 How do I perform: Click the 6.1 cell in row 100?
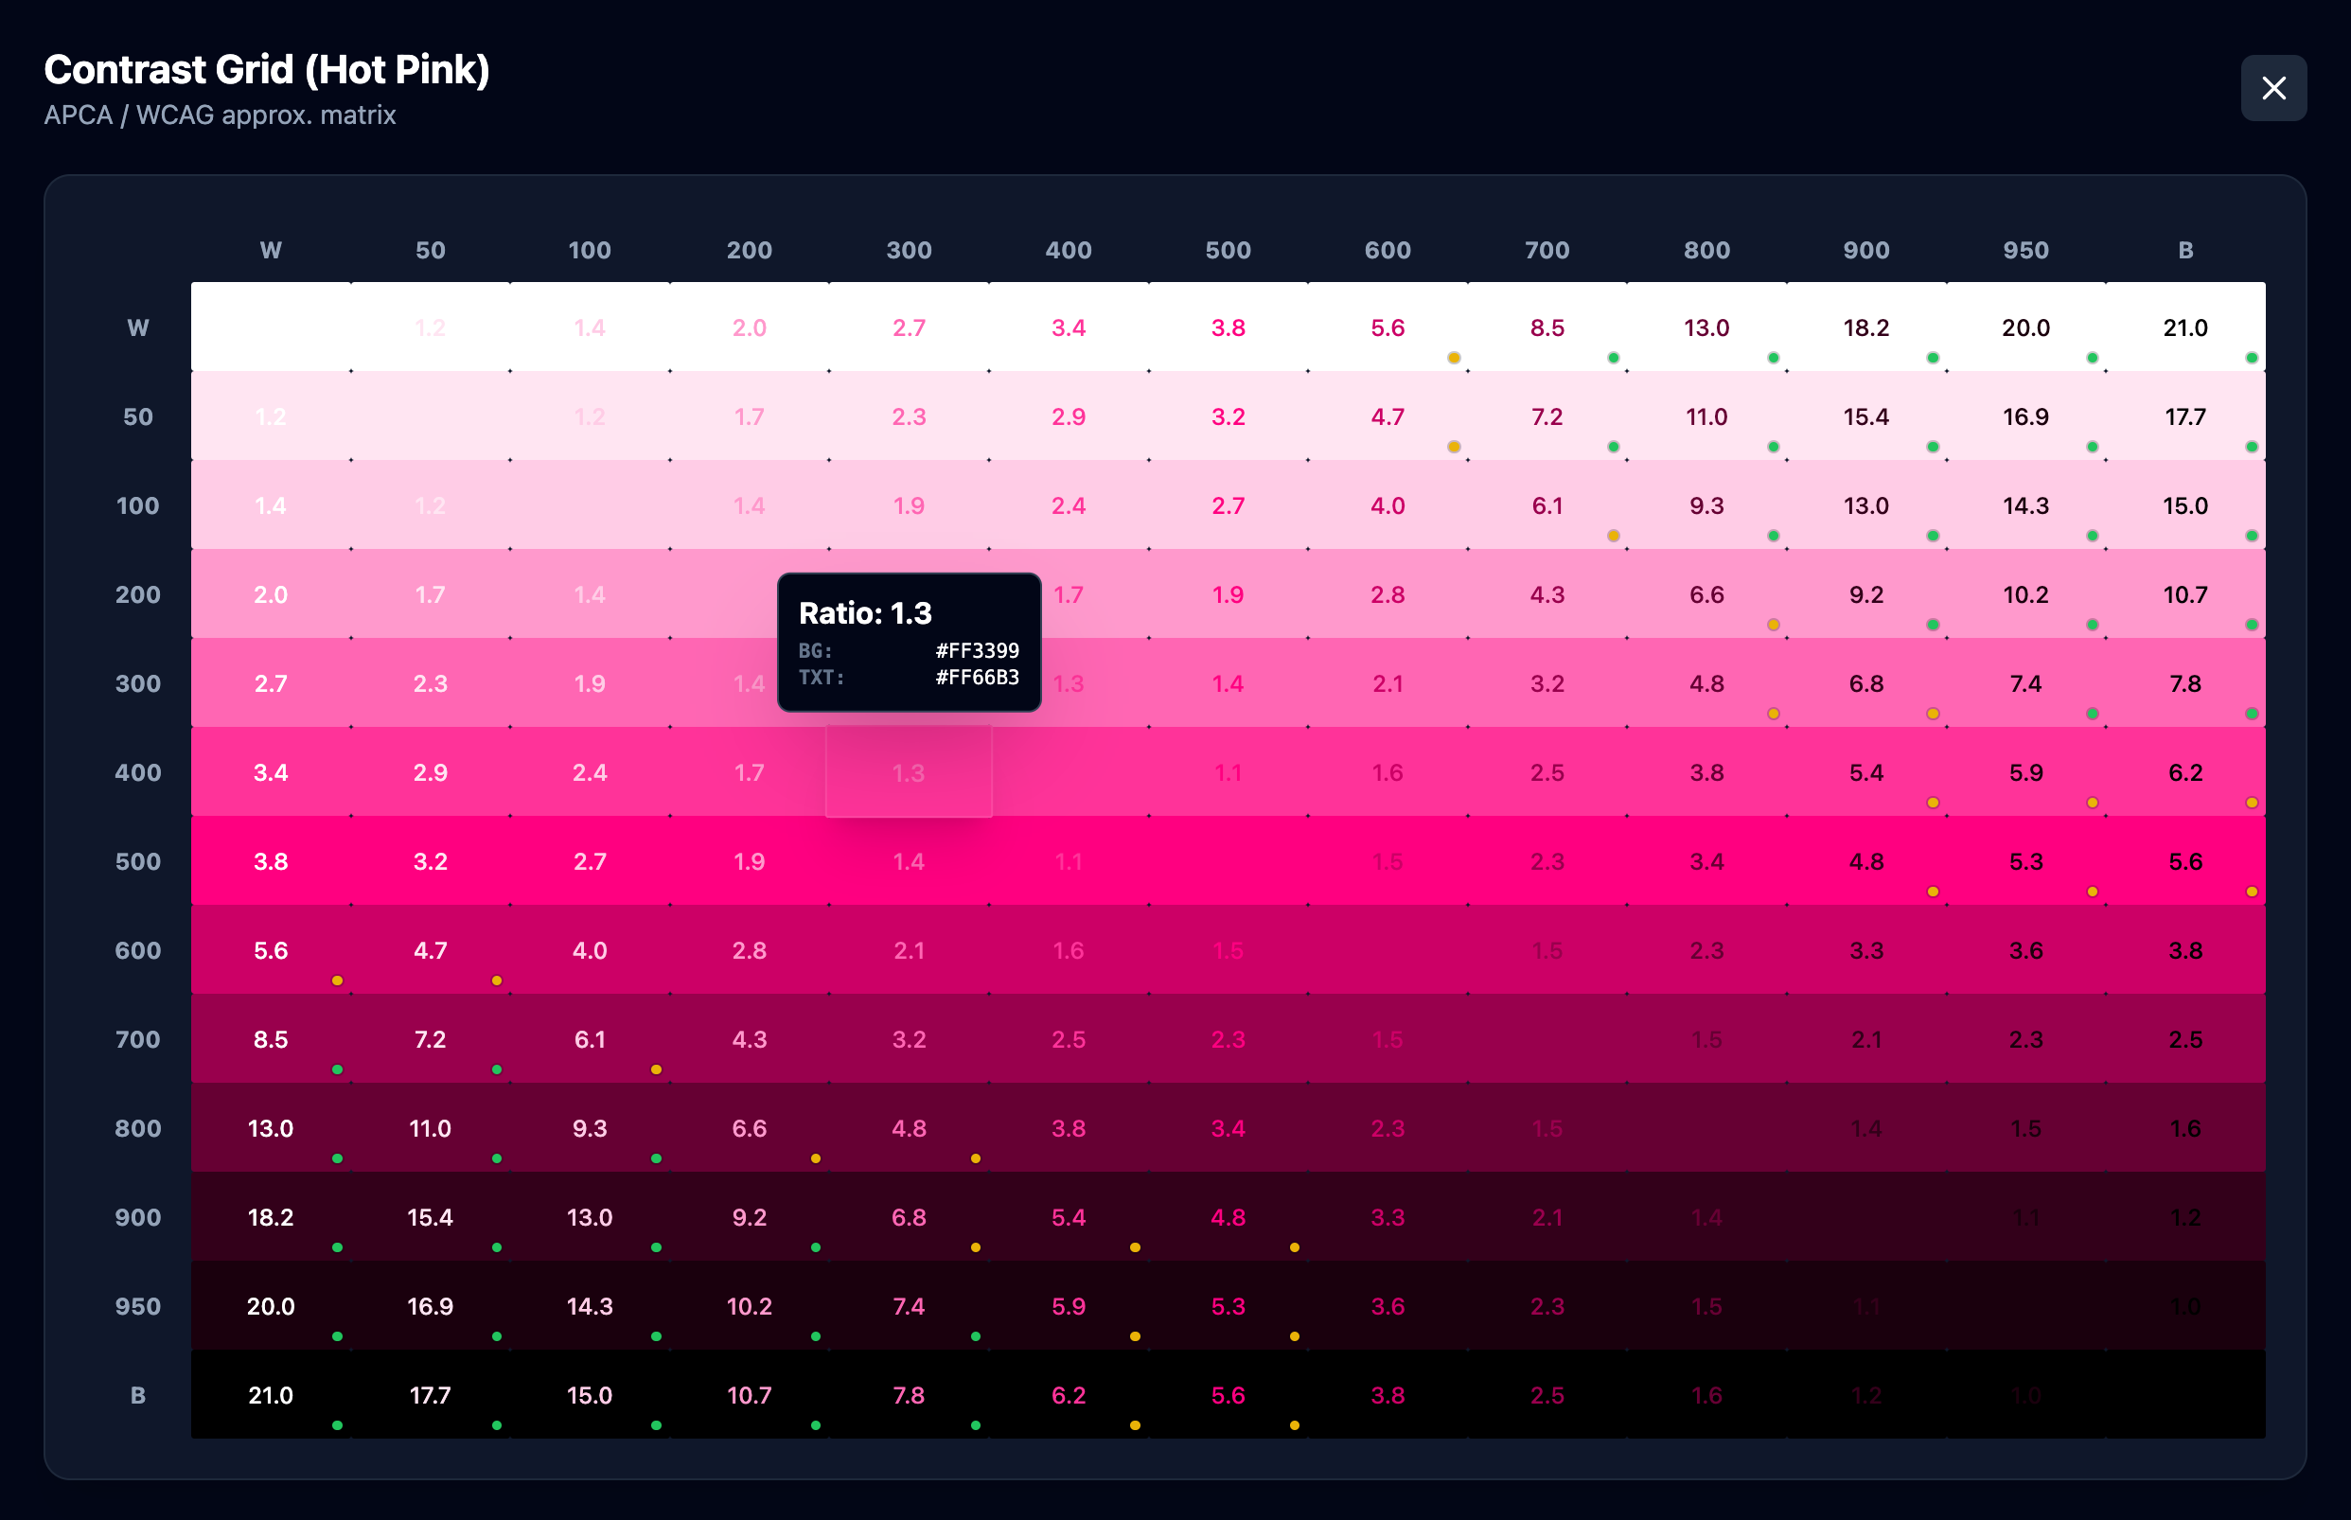(x=1547, y=505)
